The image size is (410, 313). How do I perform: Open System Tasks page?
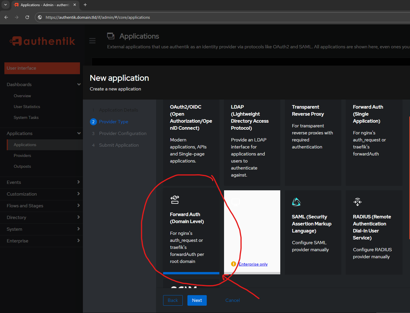coord(26,117)
